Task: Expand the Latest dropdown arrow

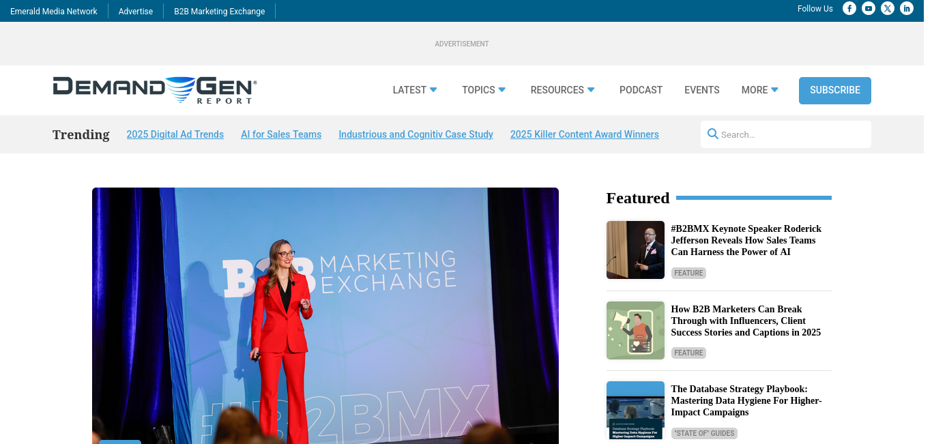Action: click(x=433, y=90)
